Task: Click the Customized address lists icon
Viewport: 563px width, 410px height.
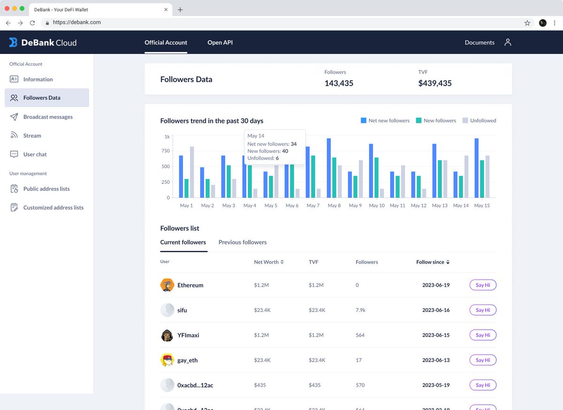Action: (x=14, y=207)
